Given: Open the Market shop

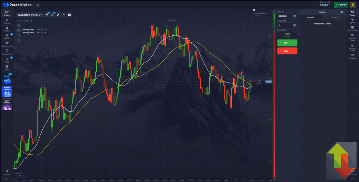Looking at the screenshot, I should 7,36.
